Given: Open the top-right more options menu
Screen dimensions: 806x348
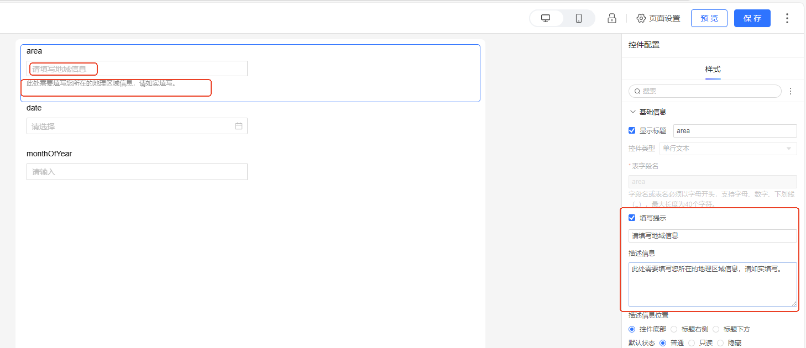Looking at the screenshot, I should 787,18.
